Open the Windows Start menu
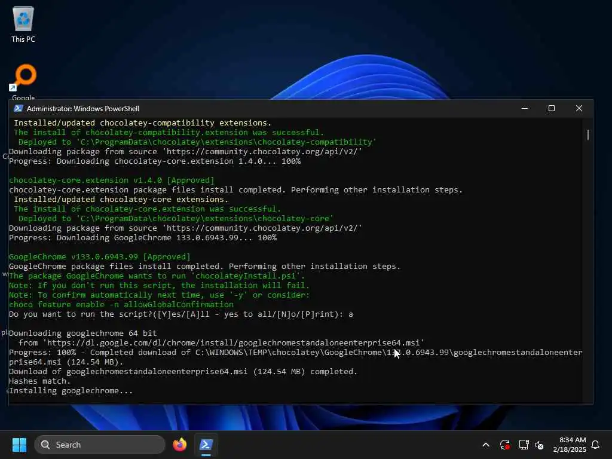Viewport: 612px width, 459px height. click(x=19, y=445)
